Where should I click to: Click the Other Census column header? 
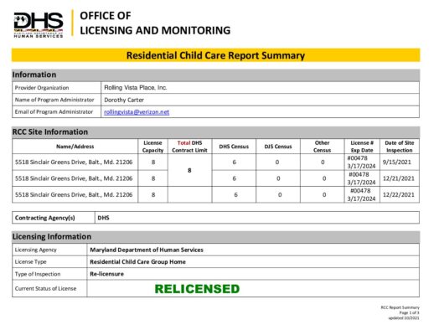point(322,147)
